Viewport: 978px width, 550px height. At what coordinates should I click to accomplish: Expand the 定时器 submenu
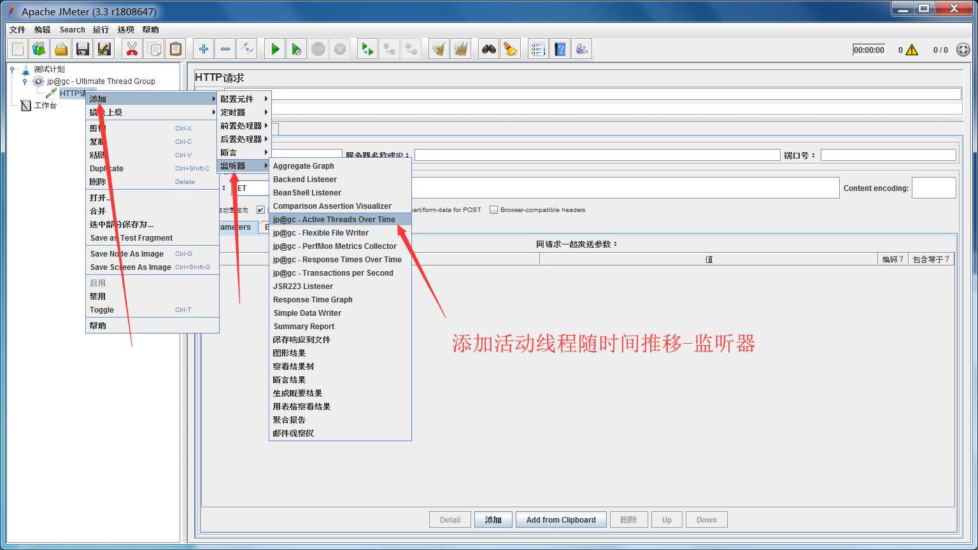coord(244,112)
